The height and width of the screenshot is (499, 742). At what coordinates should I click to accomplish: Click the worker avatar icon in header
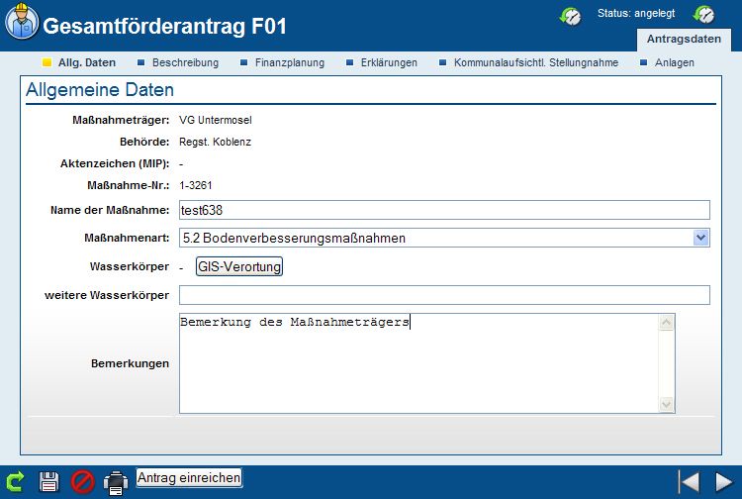[22, 22]
